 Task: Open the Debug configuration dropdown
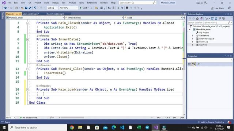[x=53, y=8]
